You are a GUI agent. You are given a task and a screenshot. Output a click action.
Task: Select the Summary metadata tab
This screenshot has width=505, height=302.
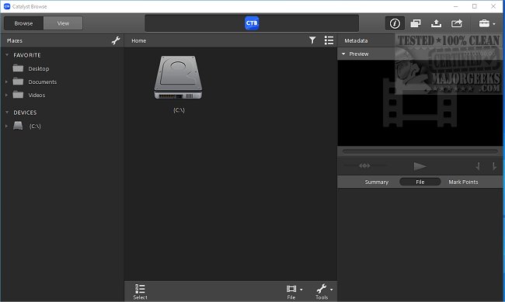(x=377, y=182)
